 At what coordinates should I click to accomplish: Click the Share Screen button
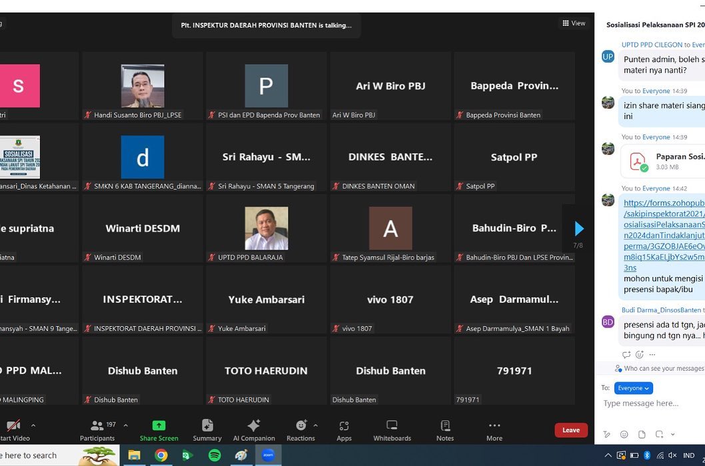159,430
